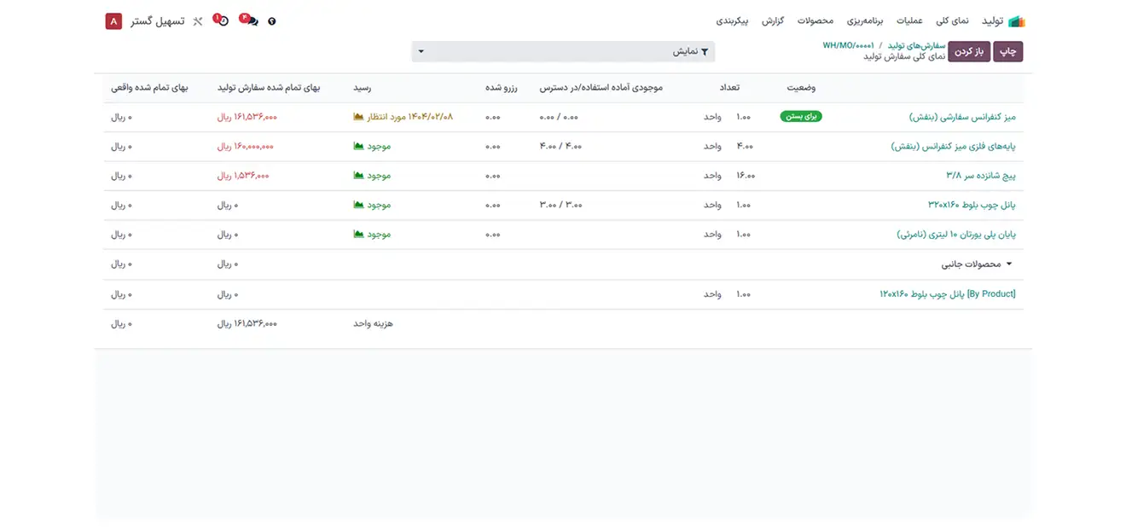Viewport: 1126px width, 528px height.
Task: Click the small round help icon
Action: [272, 21]
